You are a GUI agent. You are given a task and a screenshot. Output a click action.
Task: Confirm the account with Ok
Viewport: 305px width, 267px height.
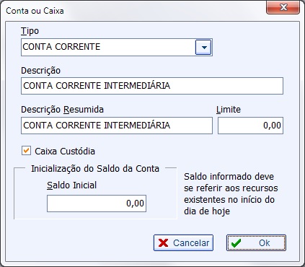point(256,243)
